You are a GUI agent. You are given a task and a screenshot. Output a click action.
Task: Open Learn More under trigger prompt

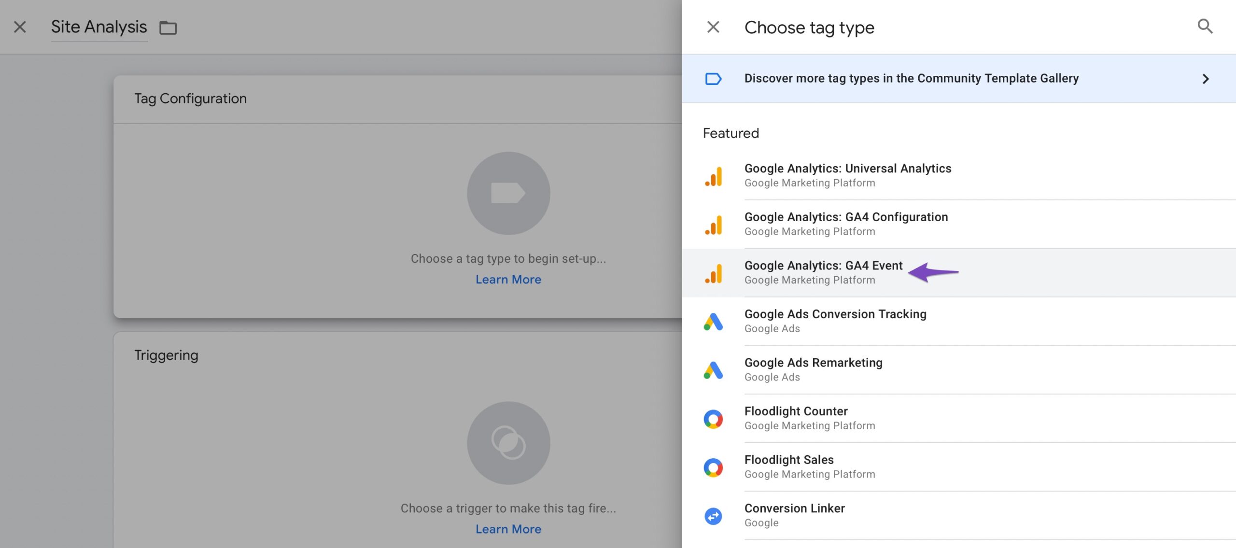[x=508, y=529]
